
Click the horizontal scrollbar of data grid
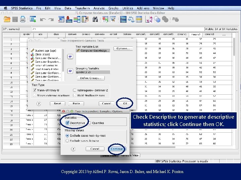98,147
